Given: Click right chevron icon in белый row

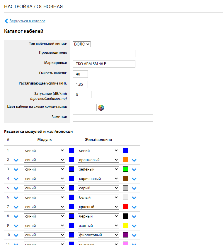Looking at the screenshot, I should pyautogui.click(x=134, y=198).
